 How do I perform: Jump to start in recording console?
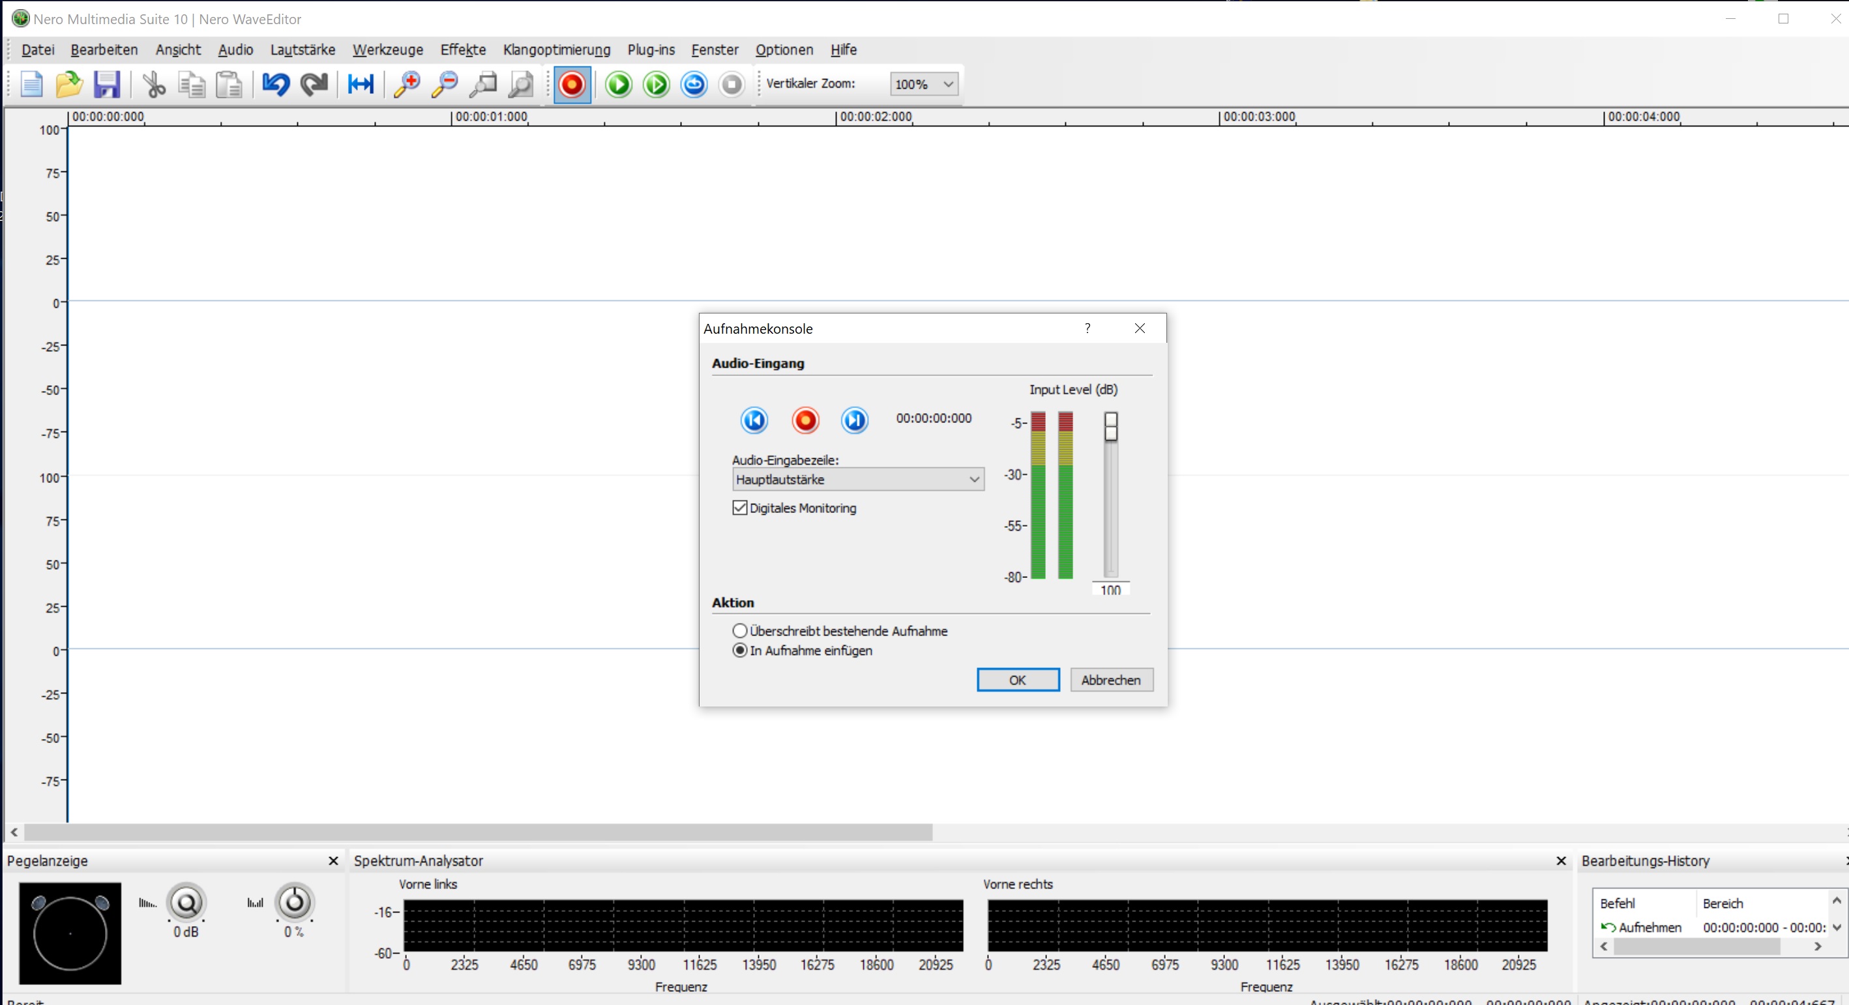(754, 420)
